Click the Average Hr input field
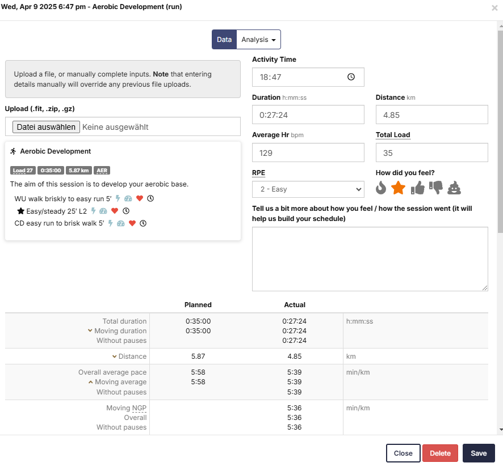 (308, 153)
